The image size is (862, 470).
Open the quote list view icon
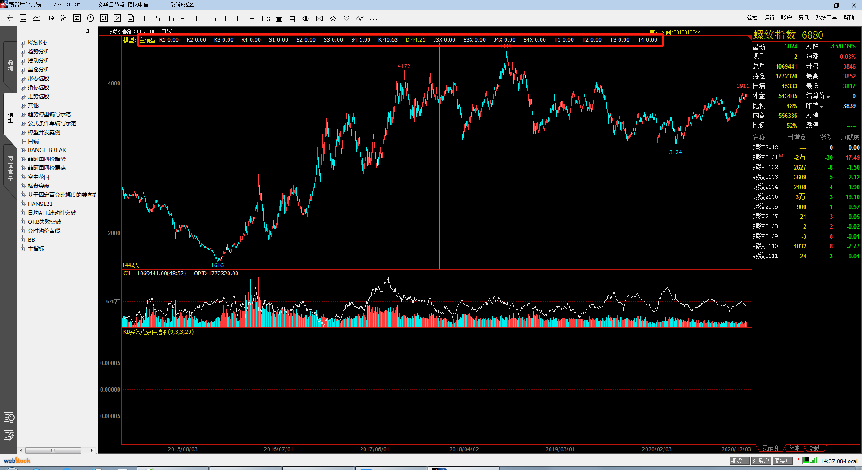23,18
